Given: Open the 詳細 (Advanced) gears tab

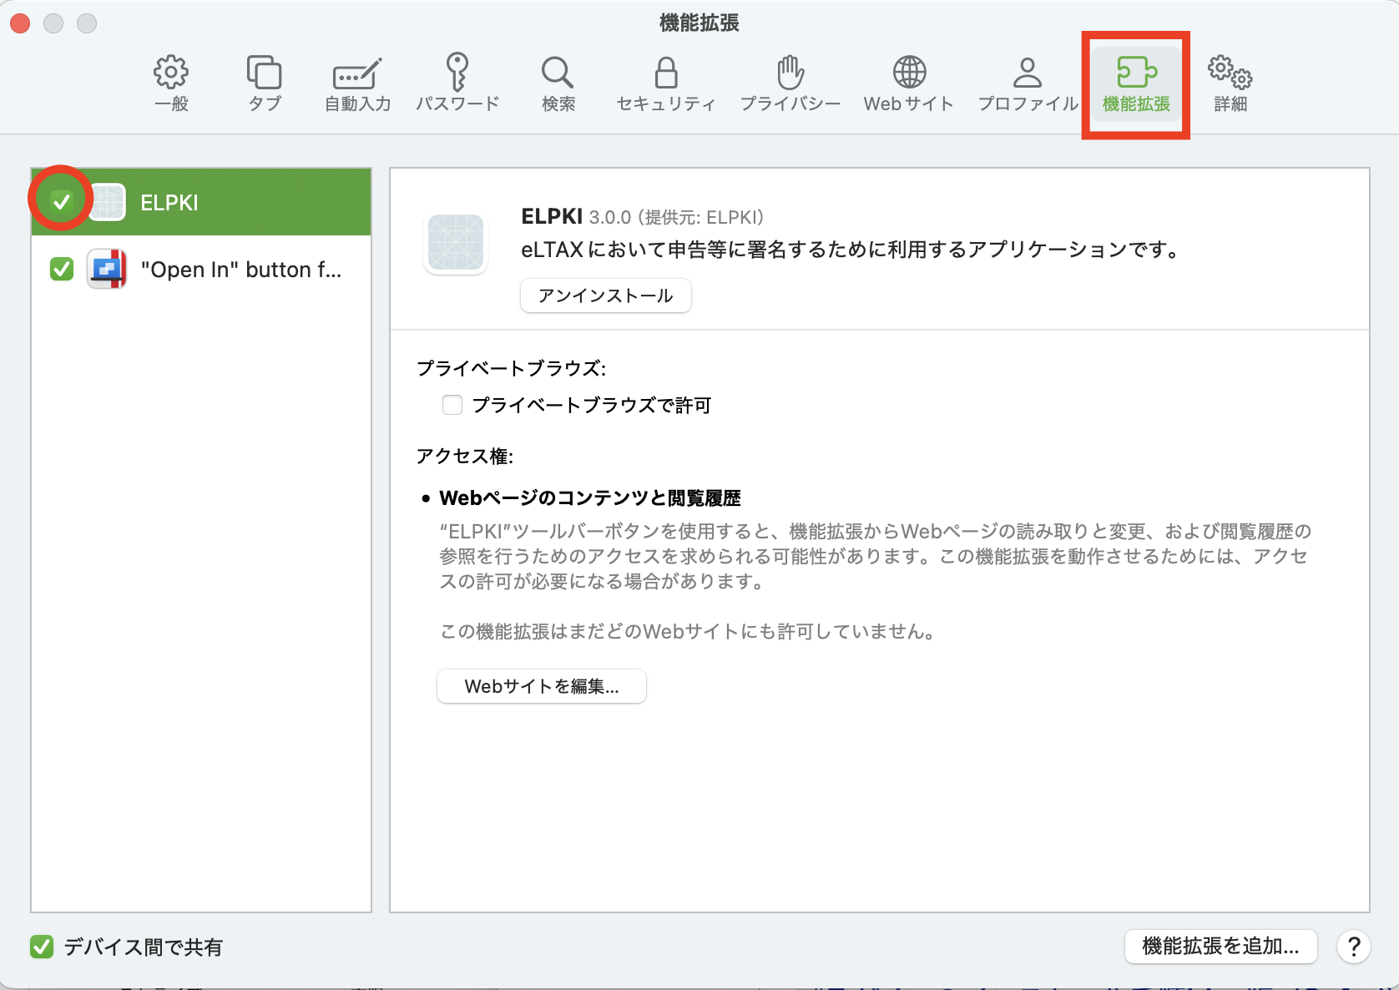Looking at the screenshot, I should [1230, 83].
